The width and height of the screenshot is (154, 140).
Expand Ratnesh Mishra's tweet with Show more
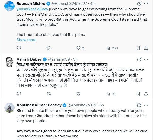(x=26, y=40)
